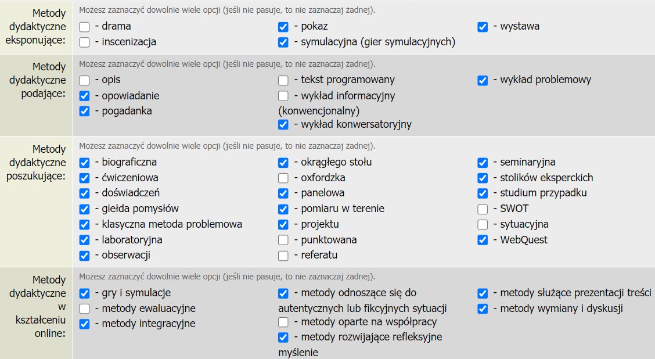Select the oxfordzka checkbox
This screenshot has width=655, height=359.
point(283,178)
